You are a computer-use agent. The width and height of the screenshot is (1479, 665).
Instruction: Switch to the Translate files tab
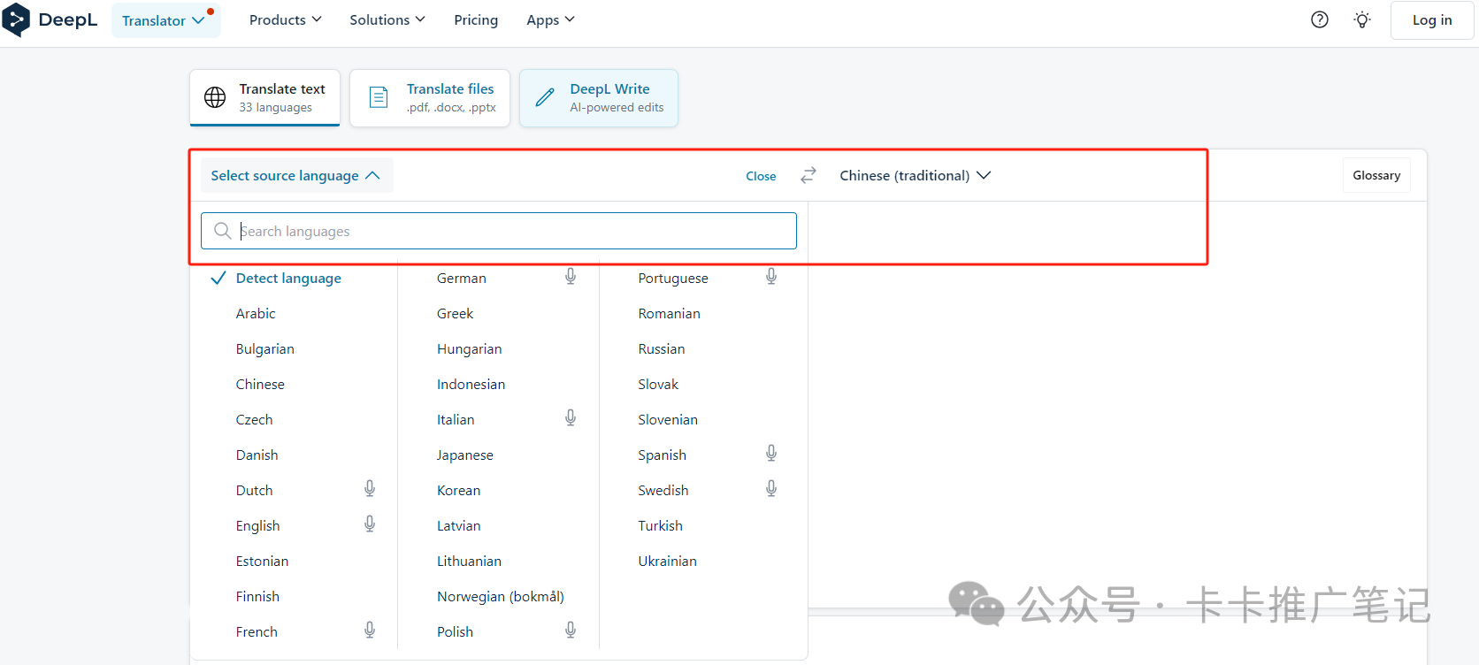click(430, 97)
